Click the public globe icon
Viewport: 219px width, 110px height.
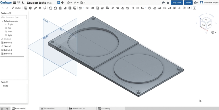[63, 3]
